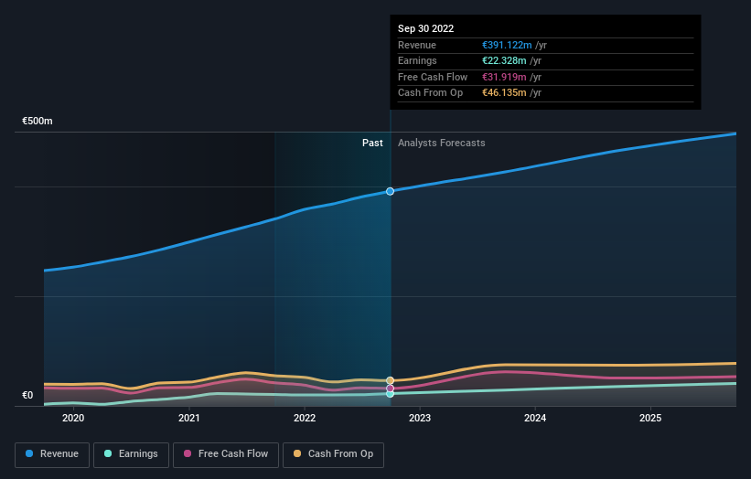Click the 'Cash From Op' tooltip row label
The height and width of the screenshot is (479, 751).
tap(430, 93)
